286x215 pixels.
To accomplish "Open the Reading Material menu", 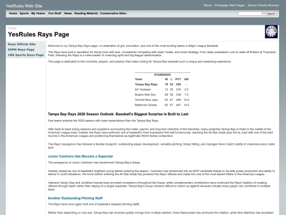I will coord(86,13).
